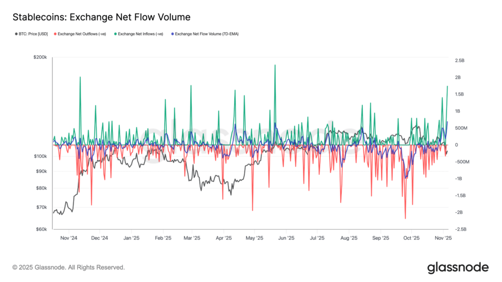
Task: Click the -1B right axis label
Action: click(458, 178)
